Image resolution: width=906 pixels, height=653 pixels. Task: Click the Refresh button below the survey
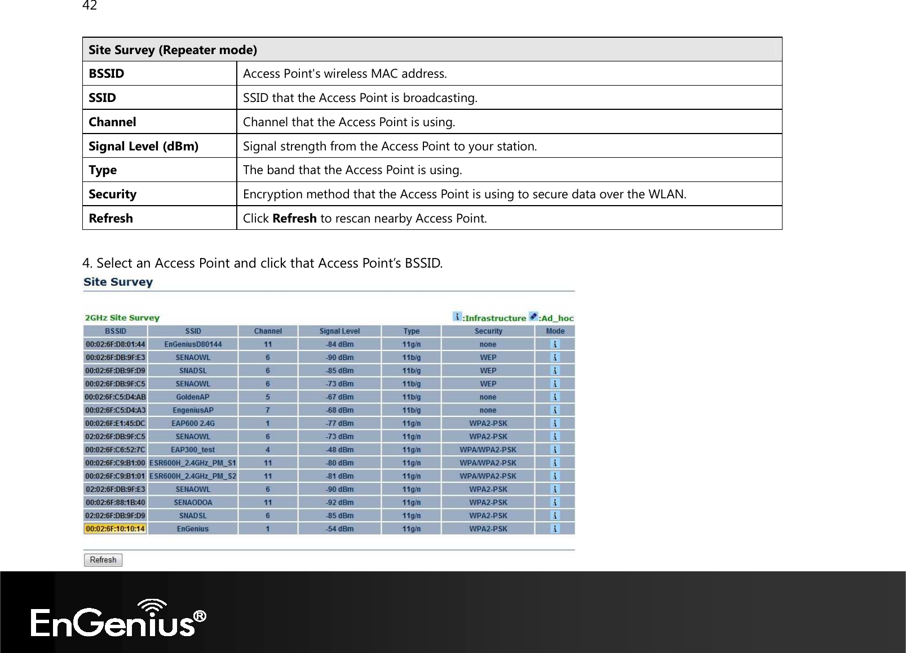click(x=103, y=560)
